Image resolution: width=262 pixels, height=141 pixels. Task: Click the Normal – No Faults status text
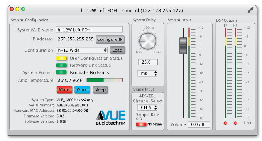click(90, 72)
